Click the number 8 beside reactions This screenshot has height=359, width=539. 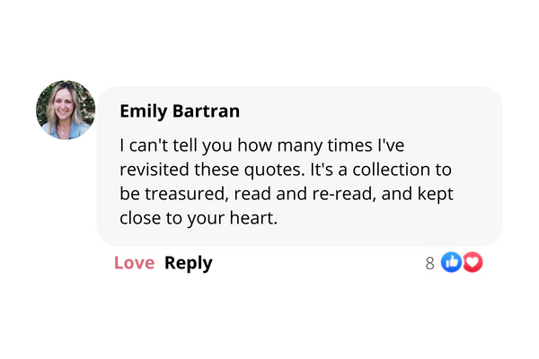tap(429, 264)
